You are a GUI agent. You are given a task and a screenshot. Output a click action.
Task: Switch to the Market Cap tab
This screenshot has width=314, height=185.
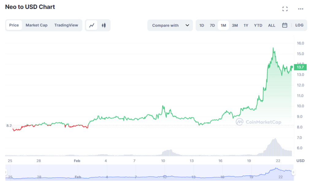point(36,25)
